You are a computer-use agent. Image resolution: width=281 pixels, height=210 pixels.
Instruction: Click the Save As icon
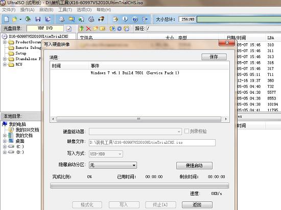click(x=48, y=19)
